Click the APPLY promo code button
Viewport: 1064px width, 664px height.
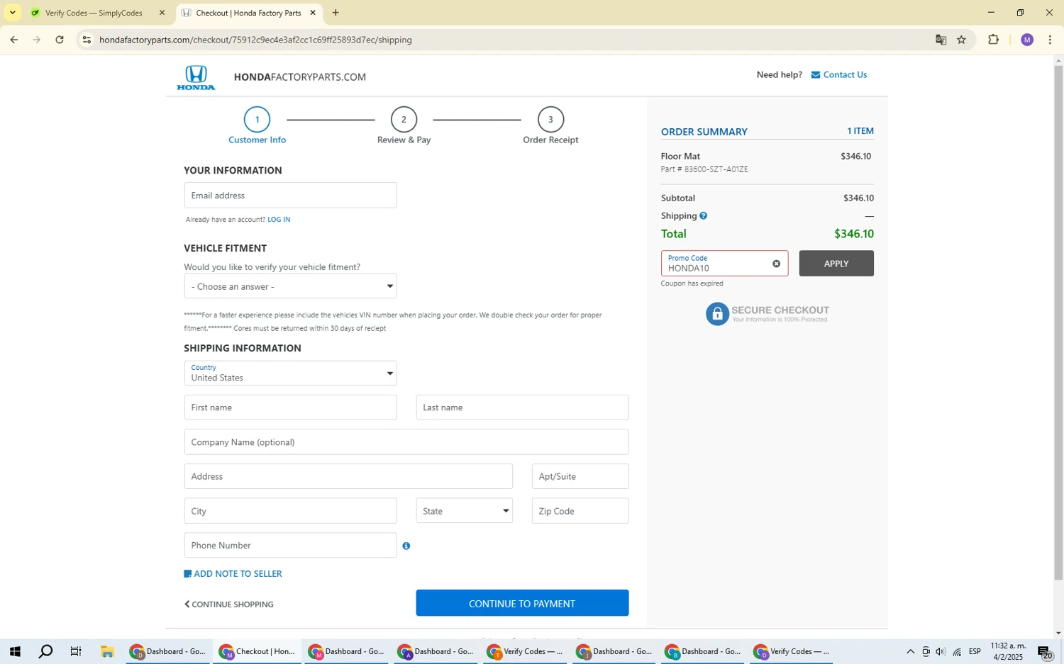click(836, 264)
